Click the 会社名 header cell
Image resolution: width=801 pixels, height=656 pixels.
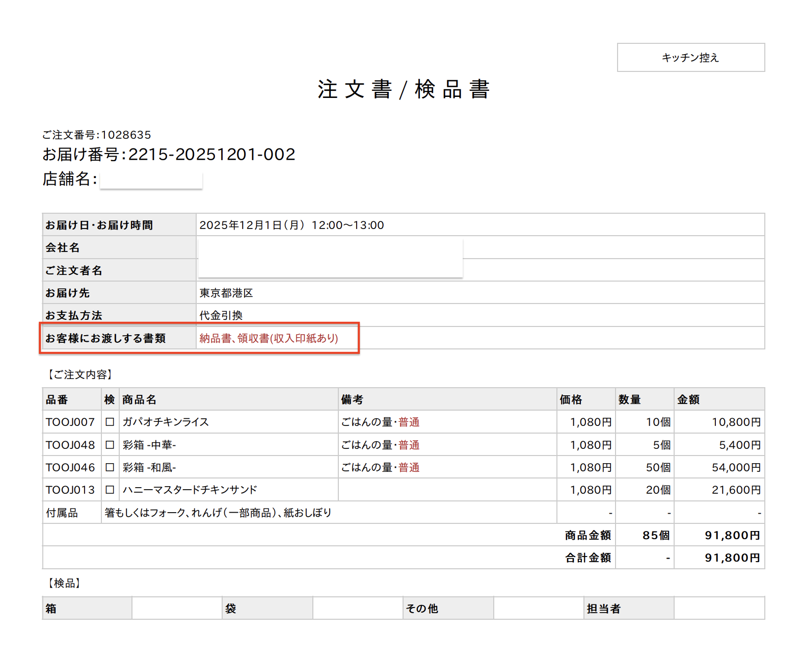[x=119, y=247]
